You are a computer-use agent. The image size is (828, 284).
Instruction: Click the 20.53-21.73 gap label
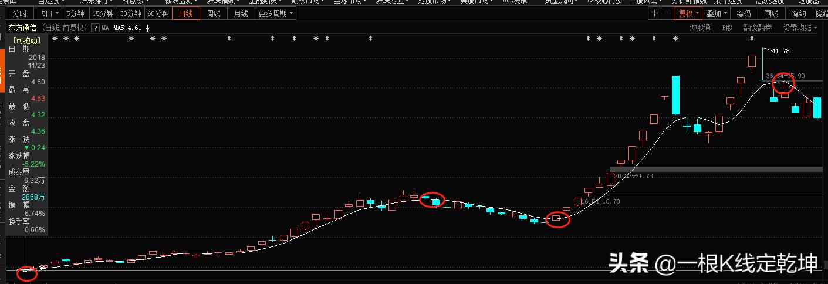point(633,176)
